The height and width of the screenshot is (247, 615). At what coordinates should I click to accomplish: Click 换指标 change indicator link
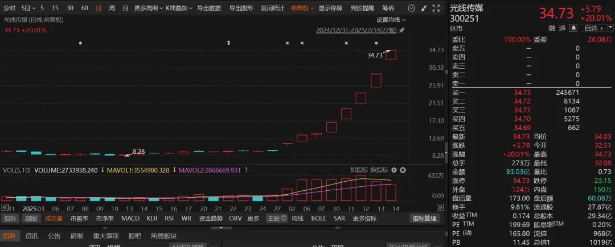point(379,170)
